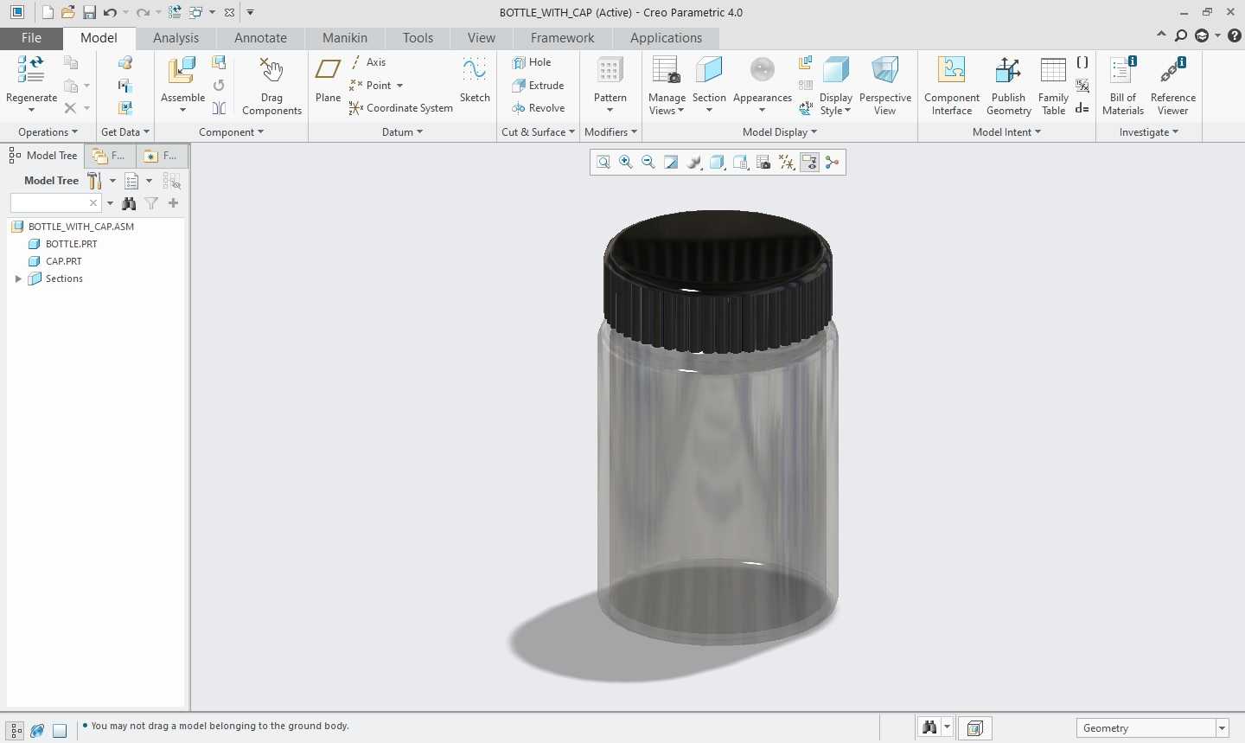This screenshot has height=743, width=1245.
Task: Click Saved Orientations in graphics toolbar
Action: pyautogui.click(x=740, y=163)
